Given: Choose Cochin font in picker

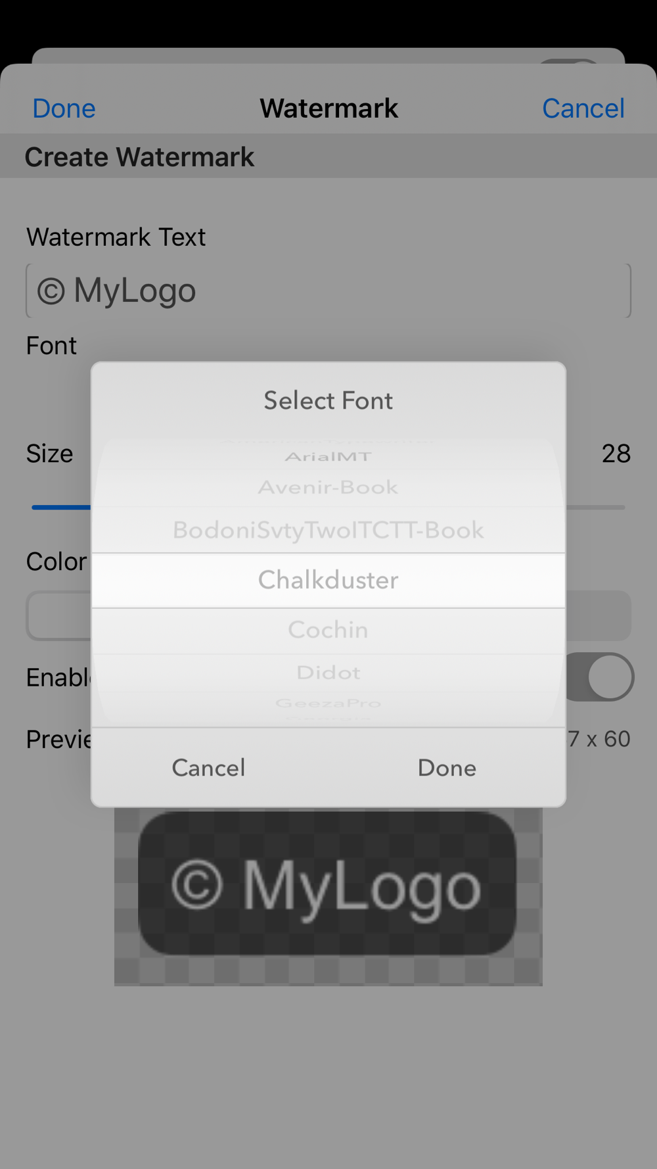Looking at the screenshot, I should tap(328, 630).
